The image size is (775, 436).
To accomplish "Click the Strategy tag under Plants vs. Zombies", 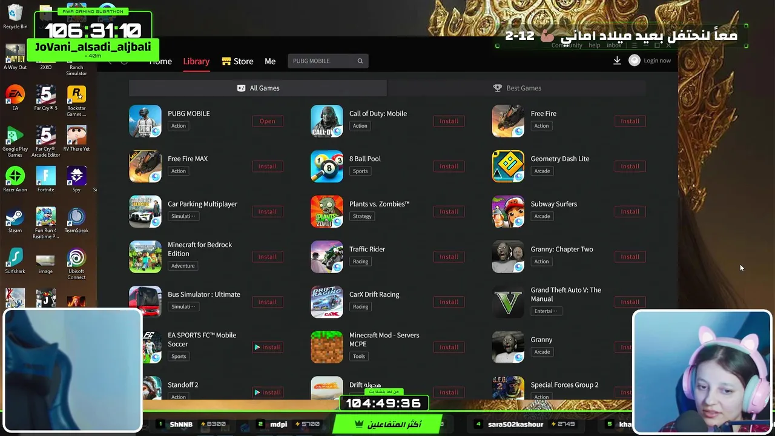I will [x=362, y=216].
